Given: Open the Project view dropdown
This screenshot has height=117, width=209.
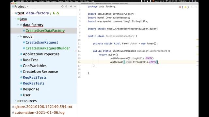Looking at the screenshot, I should pos(28,6).
